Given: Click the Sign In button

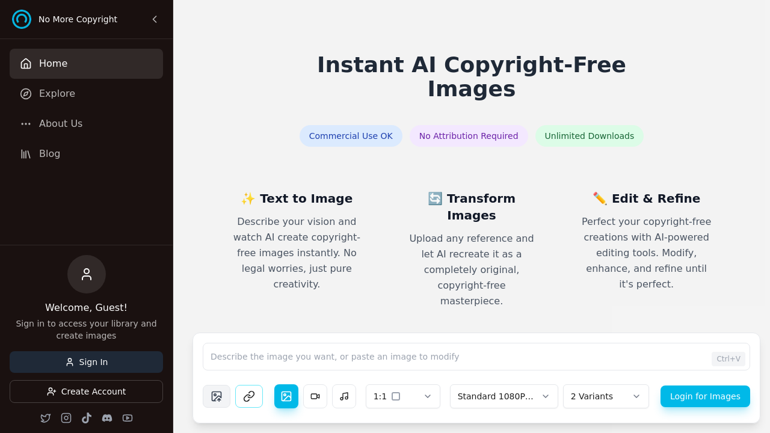Looking at the screenshot, I should [86, 362].
